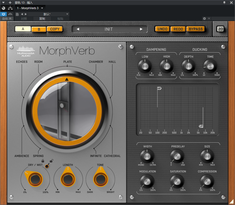Viewport: 235px width, 205px height.
Task: Click the HP filter handle
Action: pos(159,89)
